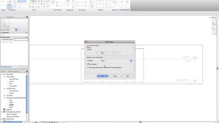Viewport: 219px width, 123px height.
Task: Open the East elevation view
Action: pyautogui.click(x=11, y=100)
